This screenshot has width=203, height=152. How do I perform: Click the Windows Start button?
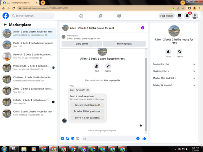coord(4,149)
